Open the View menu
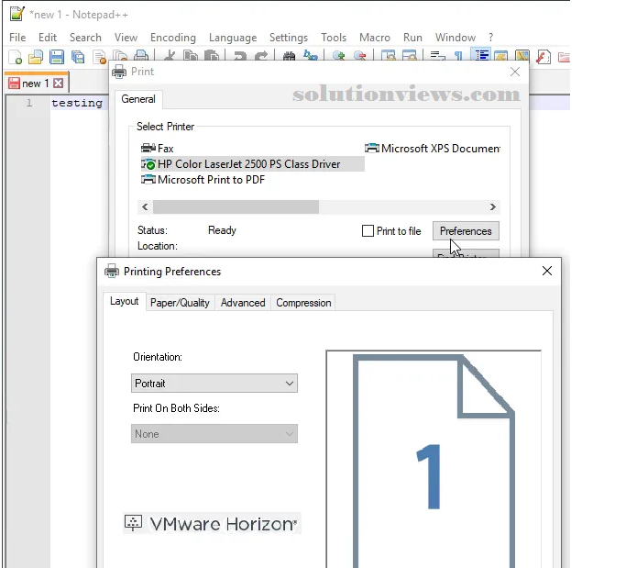The height and width of the screenshot is (568, 626). (126, 38)
